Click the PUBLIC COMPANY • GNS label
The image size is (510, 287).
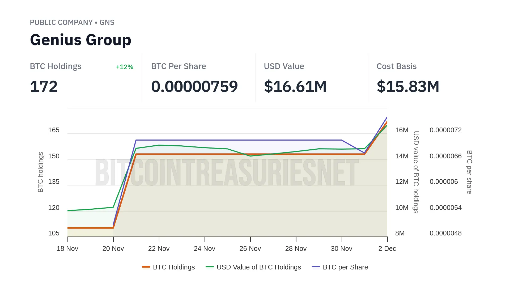(72, 23)
